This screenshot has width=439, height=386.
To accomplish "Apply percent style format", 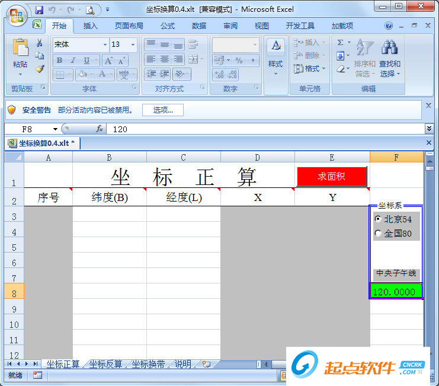I will pos(239,60).
